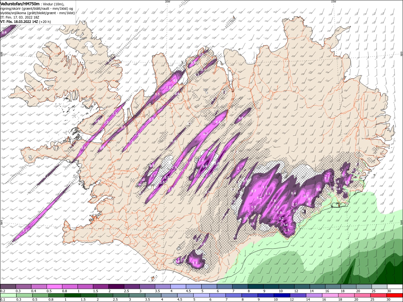The height and width of the screenshot is (302, 403).
Task: Select the dark teal swatch at 8 in the top legend row
Action: tap(255, 287)
